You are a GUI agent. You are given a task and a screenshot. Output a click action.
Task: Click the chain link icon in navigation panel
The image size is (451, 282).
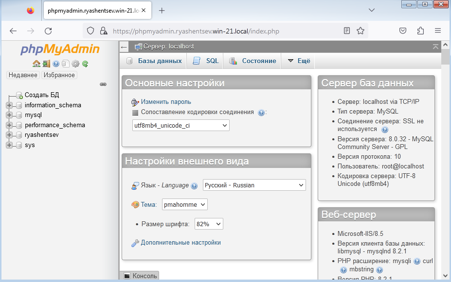[103, 84]
